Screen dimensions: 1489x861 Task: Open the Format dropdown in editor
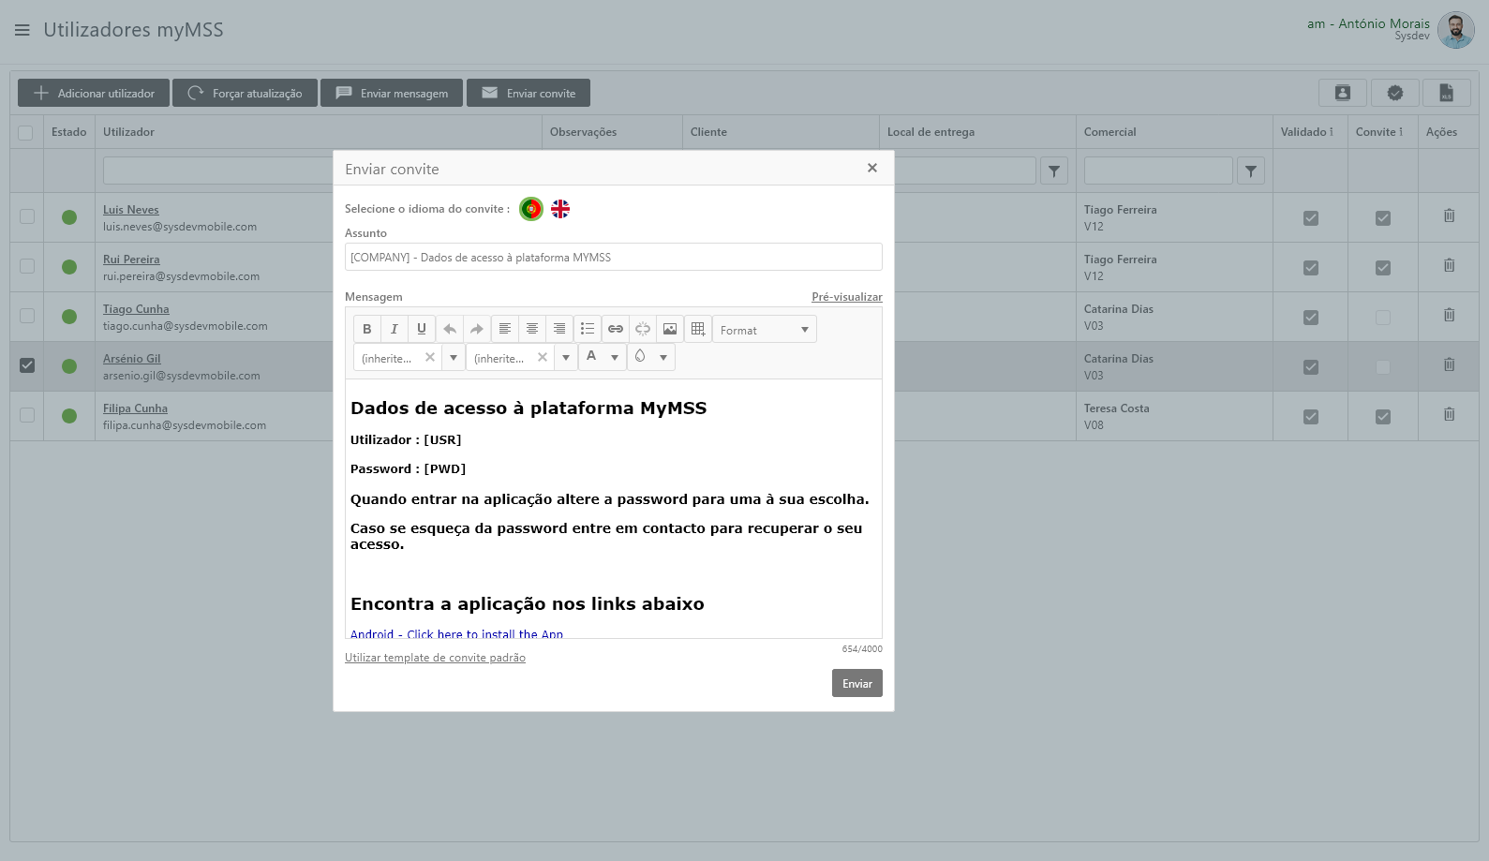[764, 330]
